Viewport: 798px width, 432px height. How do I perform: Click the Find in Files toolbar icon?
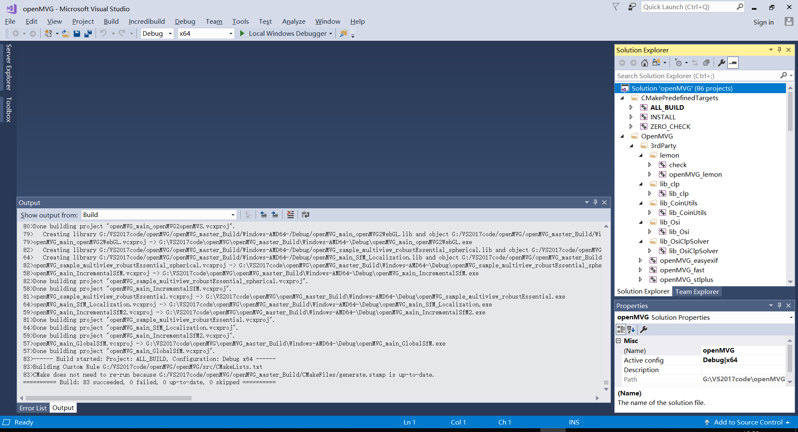(x=343, y=34)
